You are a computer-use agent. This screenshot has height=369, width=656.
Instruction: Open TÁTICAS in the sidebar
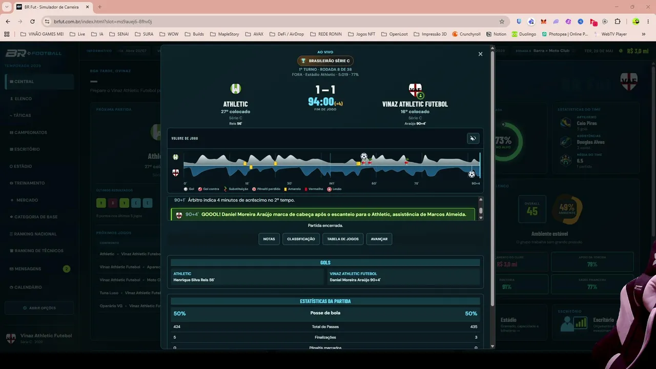39,115
